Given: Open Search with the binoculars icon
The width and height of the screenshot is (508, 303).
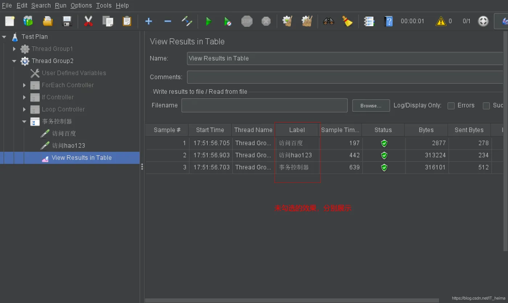Looking at the screenshot, I should click(328, 21).
